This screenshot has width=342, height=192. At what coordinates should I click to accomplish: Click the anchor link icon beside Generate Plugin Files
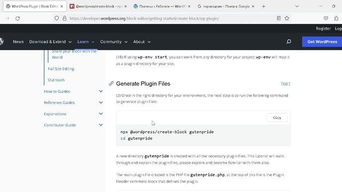pos(111,83)
